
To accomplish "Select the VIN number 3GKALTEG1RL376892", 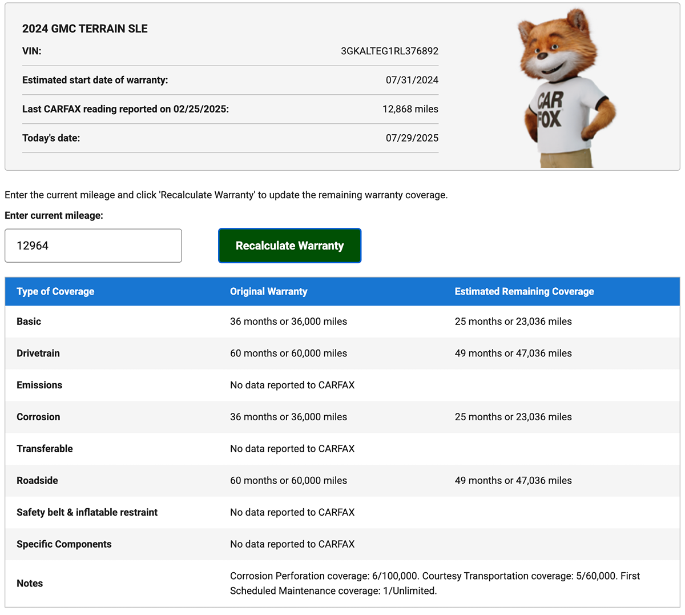I will [x=389, y=51].
